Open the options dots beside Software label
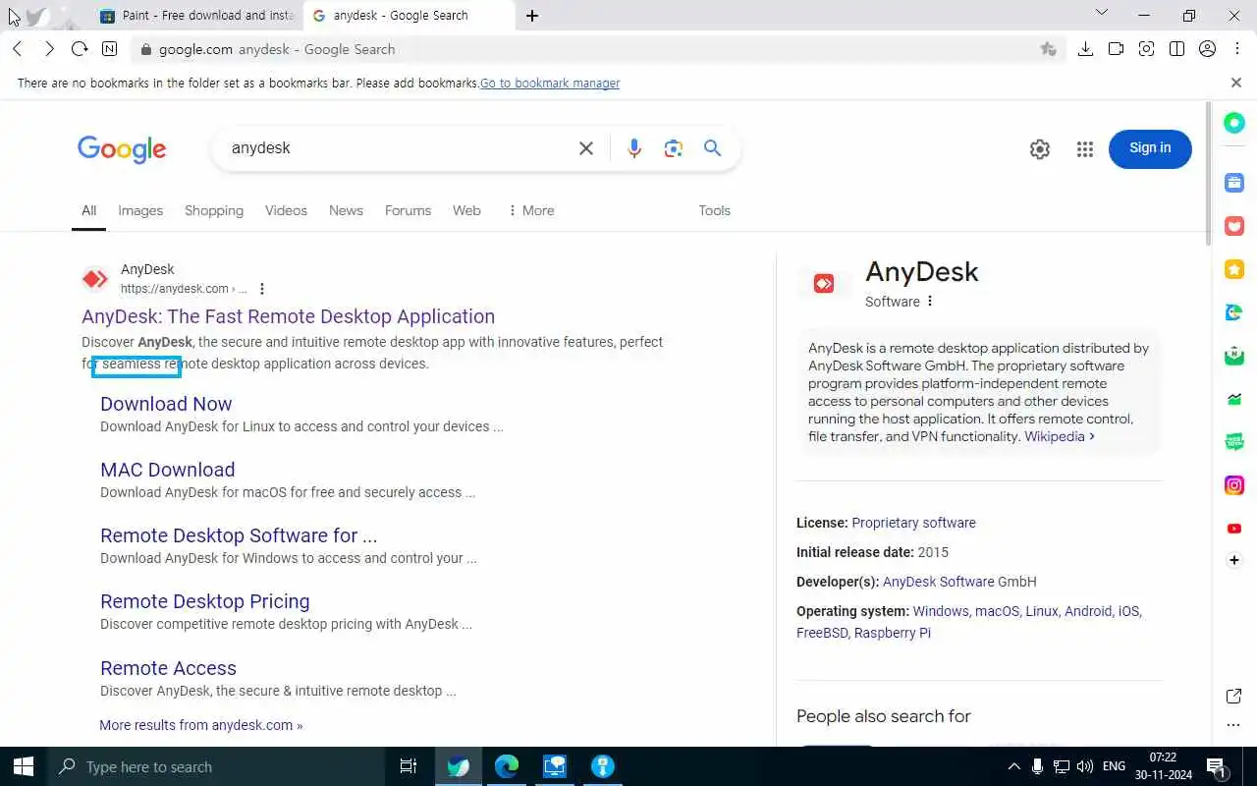1257x786 pixels. tap(930, 302)
